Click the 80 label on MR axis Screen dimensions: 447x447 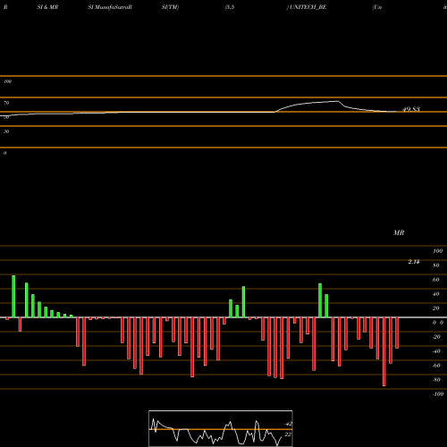click(436, 266)
